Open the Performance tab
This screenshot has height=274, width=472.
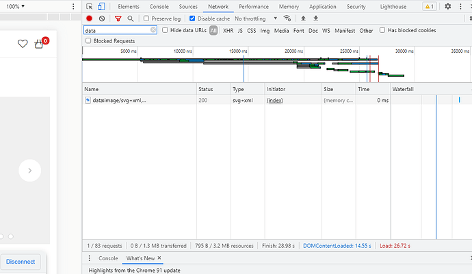(x=254, y=7)
